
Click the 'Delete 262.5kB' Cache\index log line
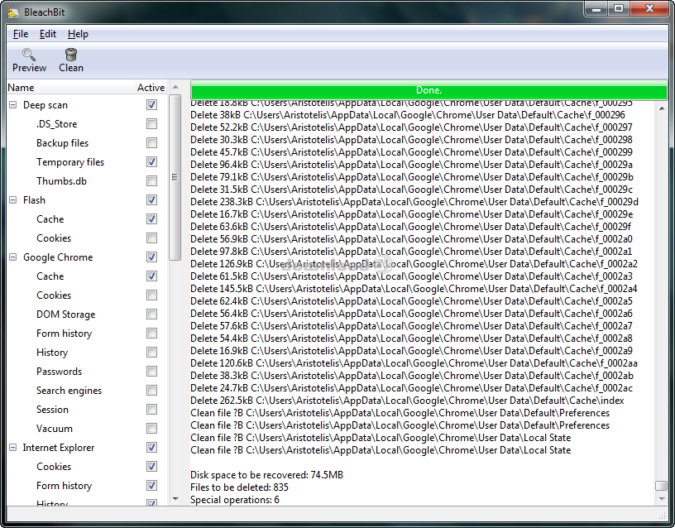(x=407, y=401)
